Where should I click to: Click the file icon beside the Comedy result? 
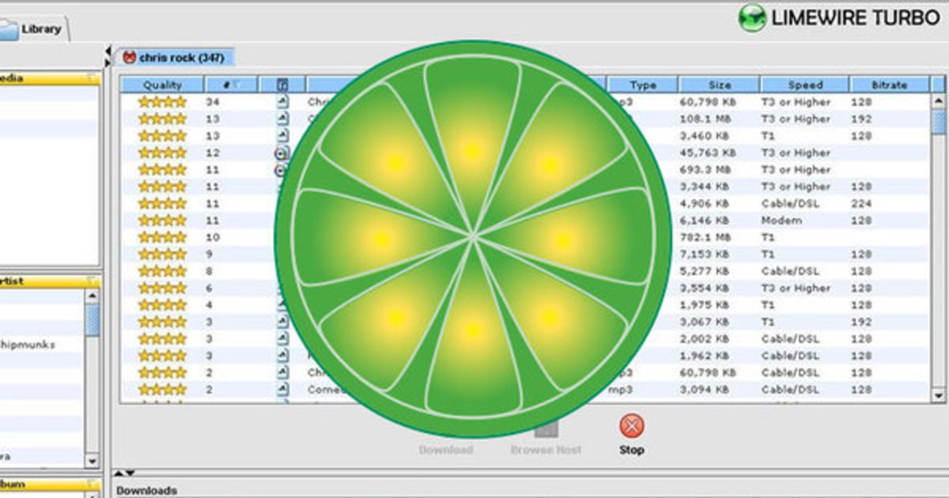[x=285, y=388]
